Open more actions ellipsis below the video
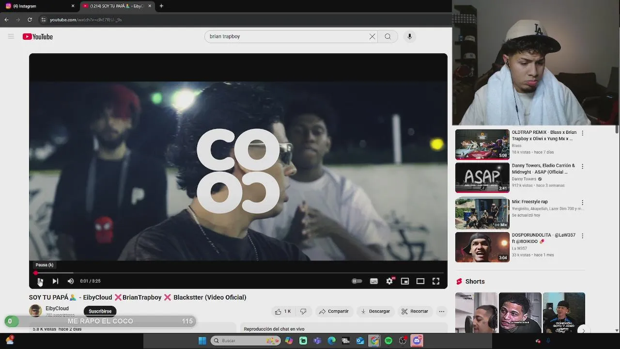 (x=442, y=311)
